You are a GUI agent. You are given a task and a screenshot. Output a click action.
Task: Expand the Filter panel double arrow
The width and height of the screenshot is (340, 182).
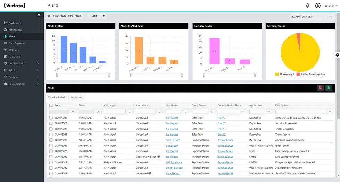point(104,16)
